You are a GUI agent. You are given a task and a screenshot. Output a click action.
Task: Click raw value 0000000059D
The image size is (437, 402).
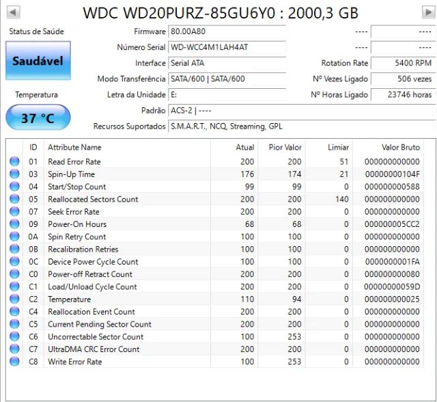[x=392, y=286]
